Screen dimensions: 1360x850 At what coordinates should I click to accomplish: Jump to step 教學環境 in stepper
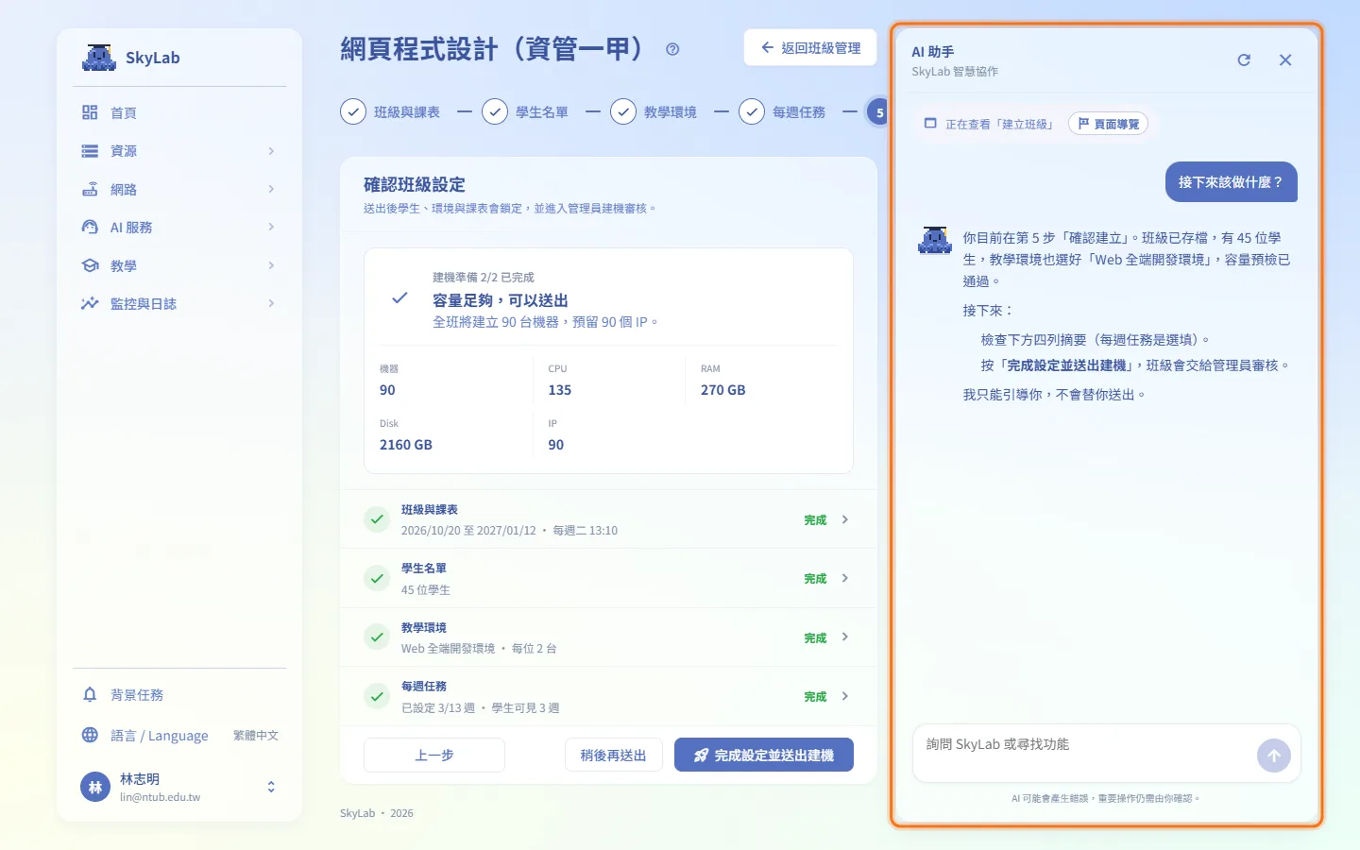[x=654, y=112]
